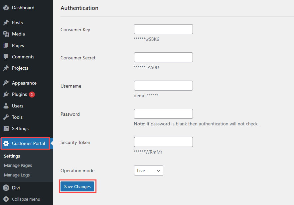
Task: Click the Save Changes button
Action: pos(77,187)
